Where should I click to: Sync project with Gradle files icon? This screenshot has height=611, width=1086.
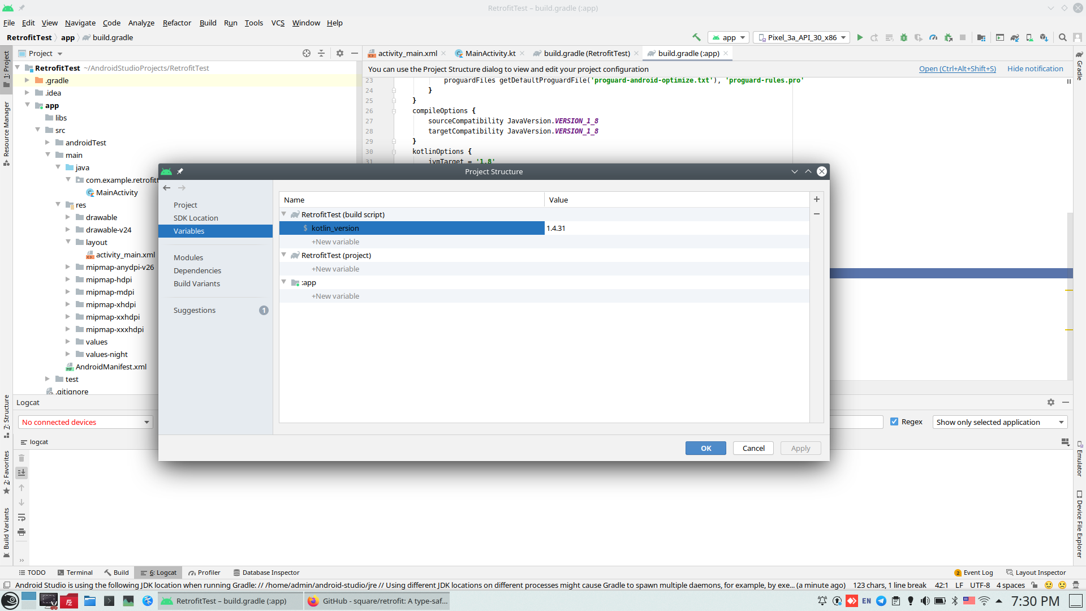click(x=1015, y=37)
